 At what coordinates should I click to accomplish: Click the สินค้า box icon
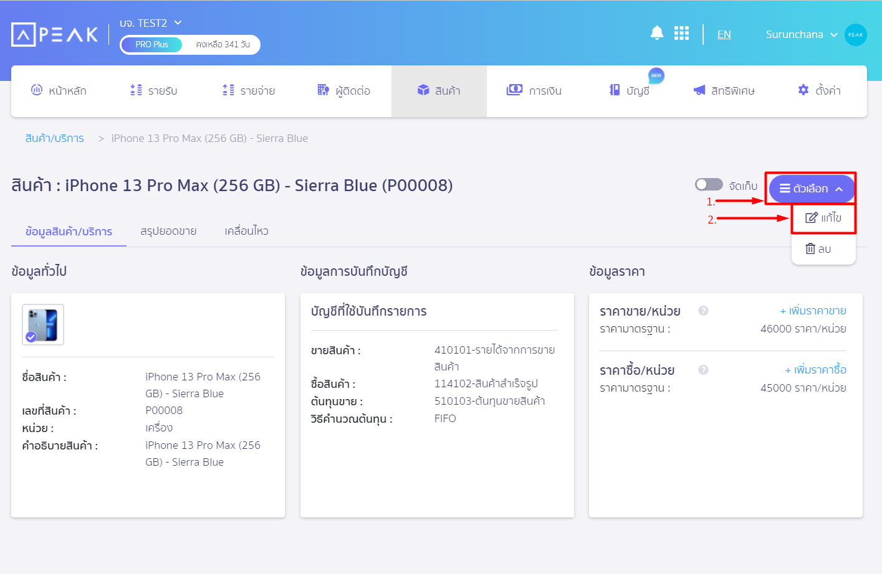423,90
